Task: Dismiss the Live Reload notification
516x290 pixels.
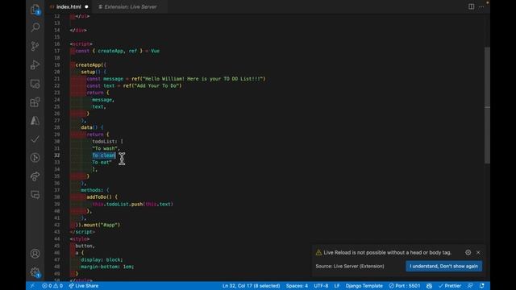Action: coord(478,252)
